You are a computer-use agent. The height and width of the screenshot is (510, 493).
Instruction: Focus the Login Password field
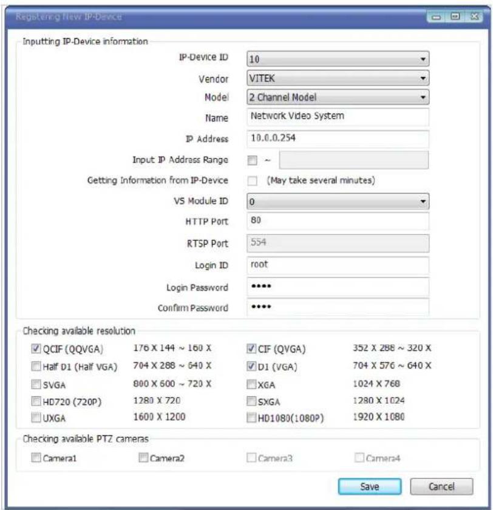point(338,287)
